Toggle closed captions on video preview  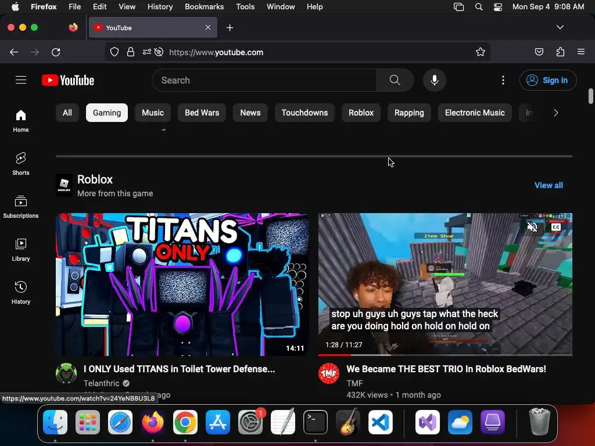556,227
